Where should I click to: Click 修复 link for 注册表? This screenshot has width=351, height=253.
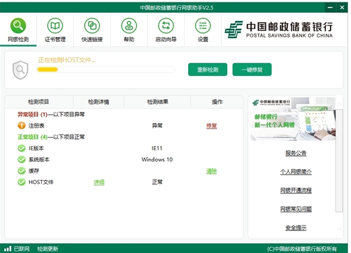tap(212, 126)
